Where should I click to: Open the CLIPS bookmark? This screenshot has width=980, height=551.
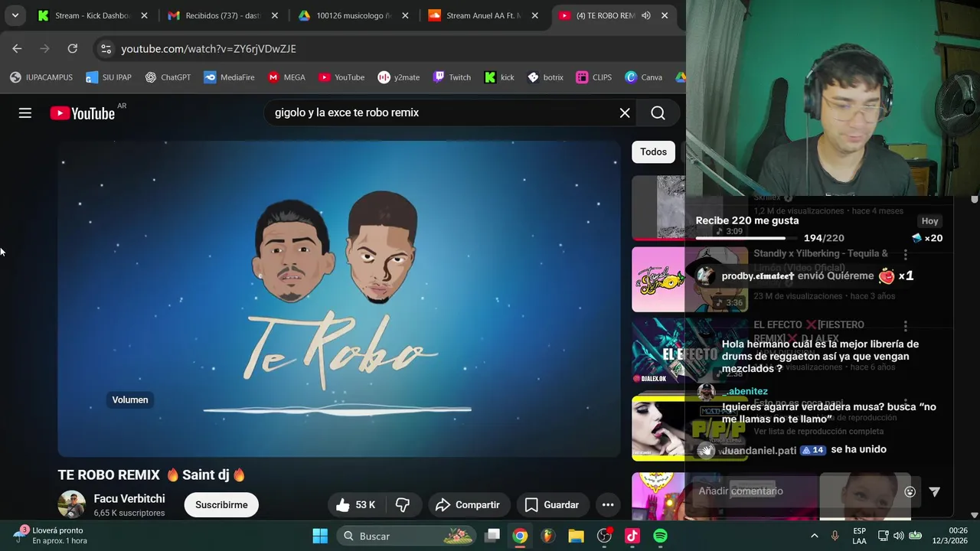(x=594, y=77)
